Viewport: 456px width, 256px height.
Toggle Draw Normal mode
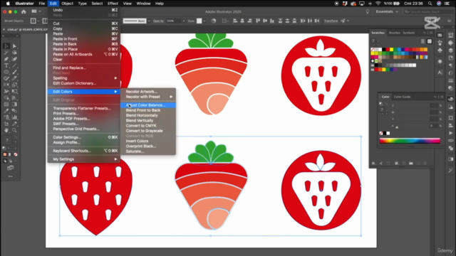pyautogui.click(x=5, y=161)
